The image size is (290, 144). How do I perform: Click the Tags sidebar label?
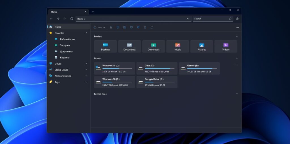click(x=57, y=82)
